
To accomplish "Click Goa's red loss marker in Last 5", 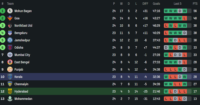I will [x=185, y=18].
